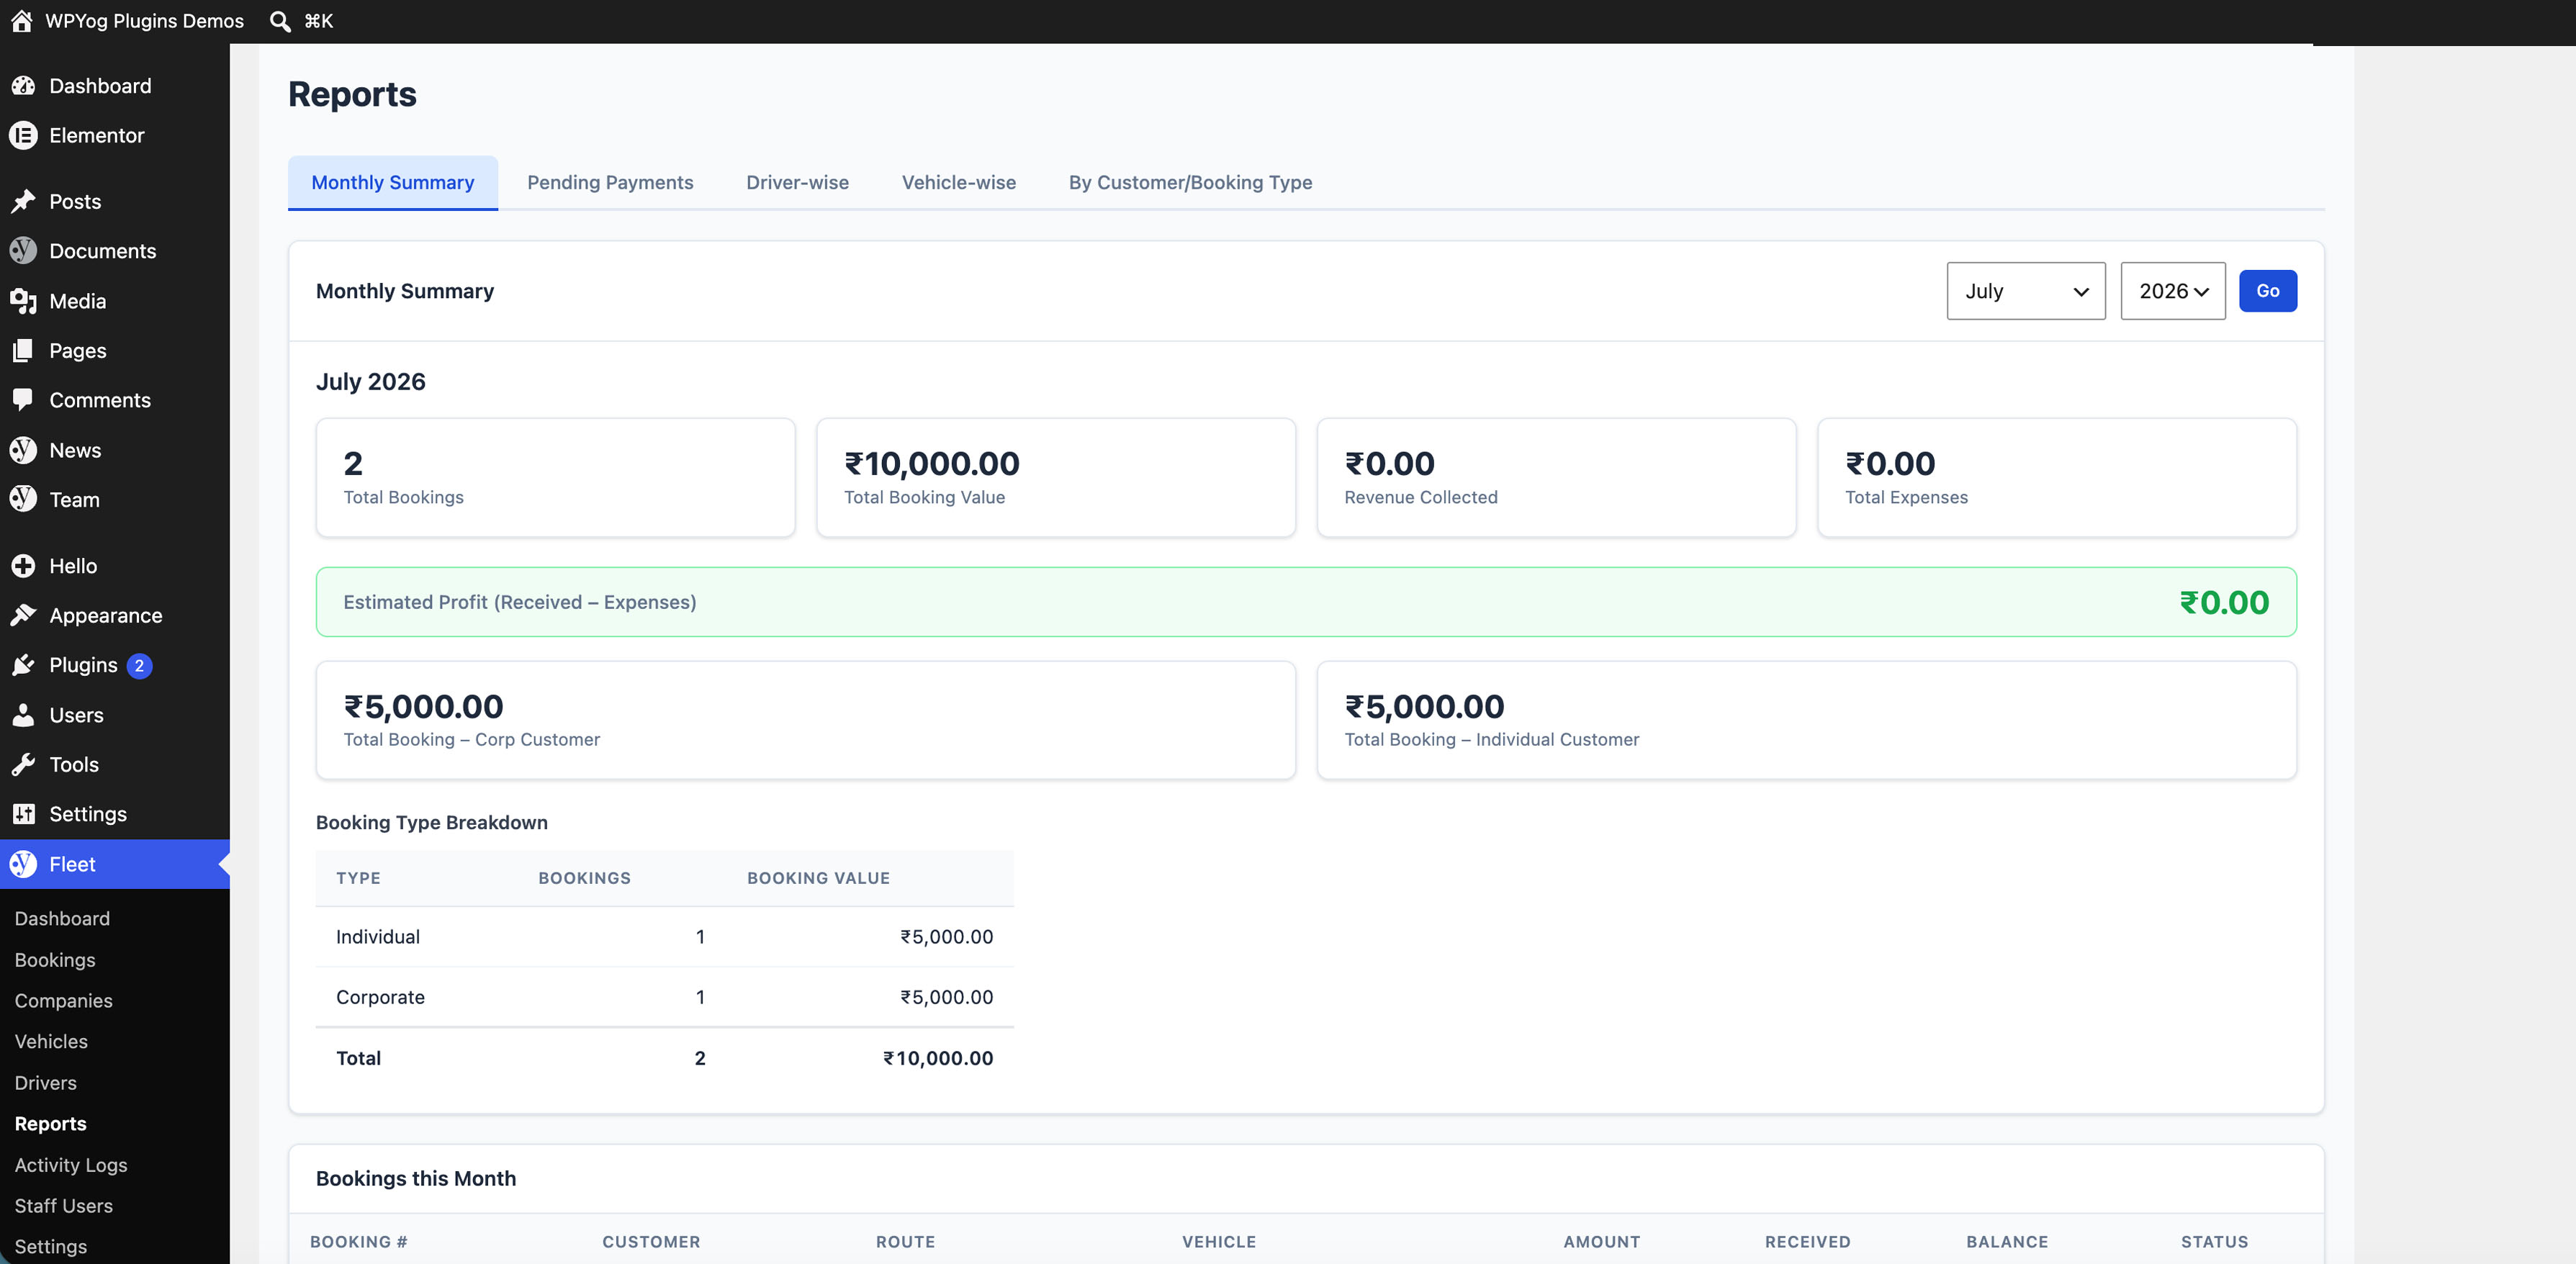Click the July 2026 heading

pos(371,382)
